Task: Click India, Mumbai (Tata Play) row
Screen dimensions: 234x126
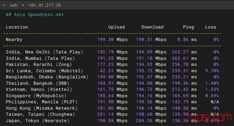Action: 112,58
